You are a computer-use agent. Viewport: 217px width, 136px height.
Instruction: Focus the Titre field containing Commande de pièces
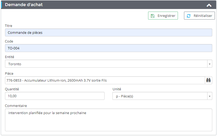pyautogui.click(x=108, y=33)
